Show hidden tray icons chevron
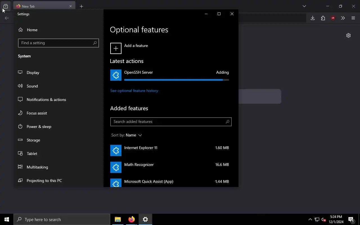The width and height of the screenshot is (360, 225). 310,219
